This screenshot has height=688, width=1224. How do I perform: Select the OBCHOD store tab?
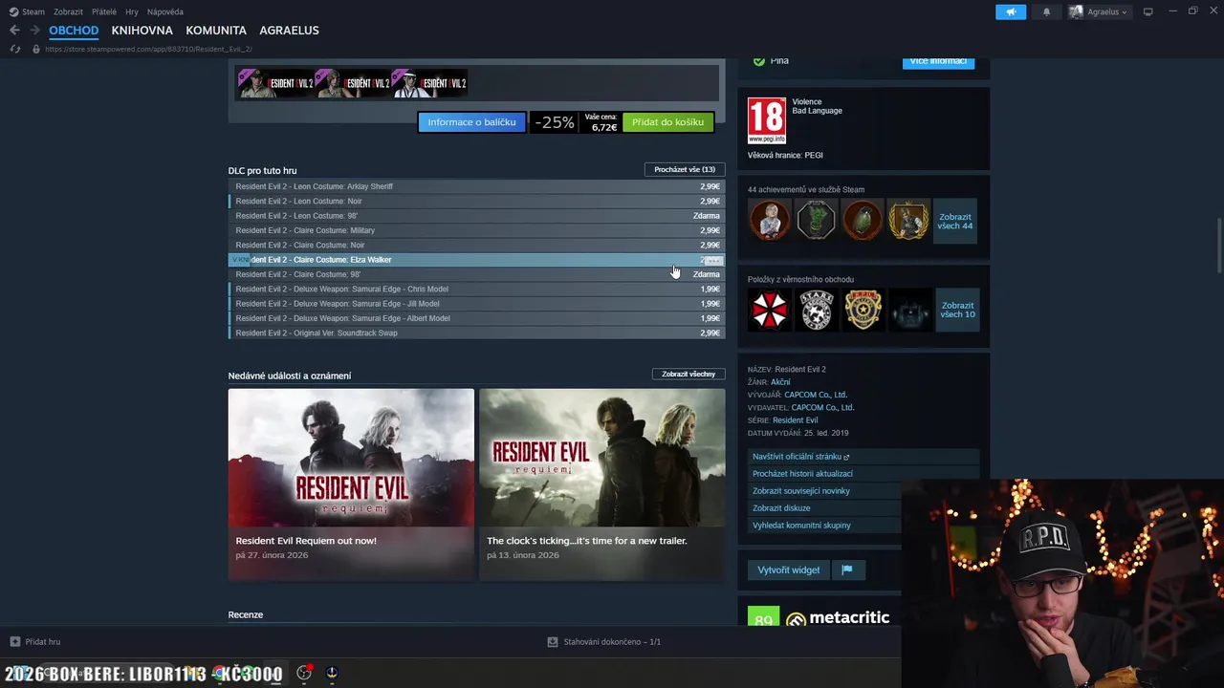click(74, 31)
